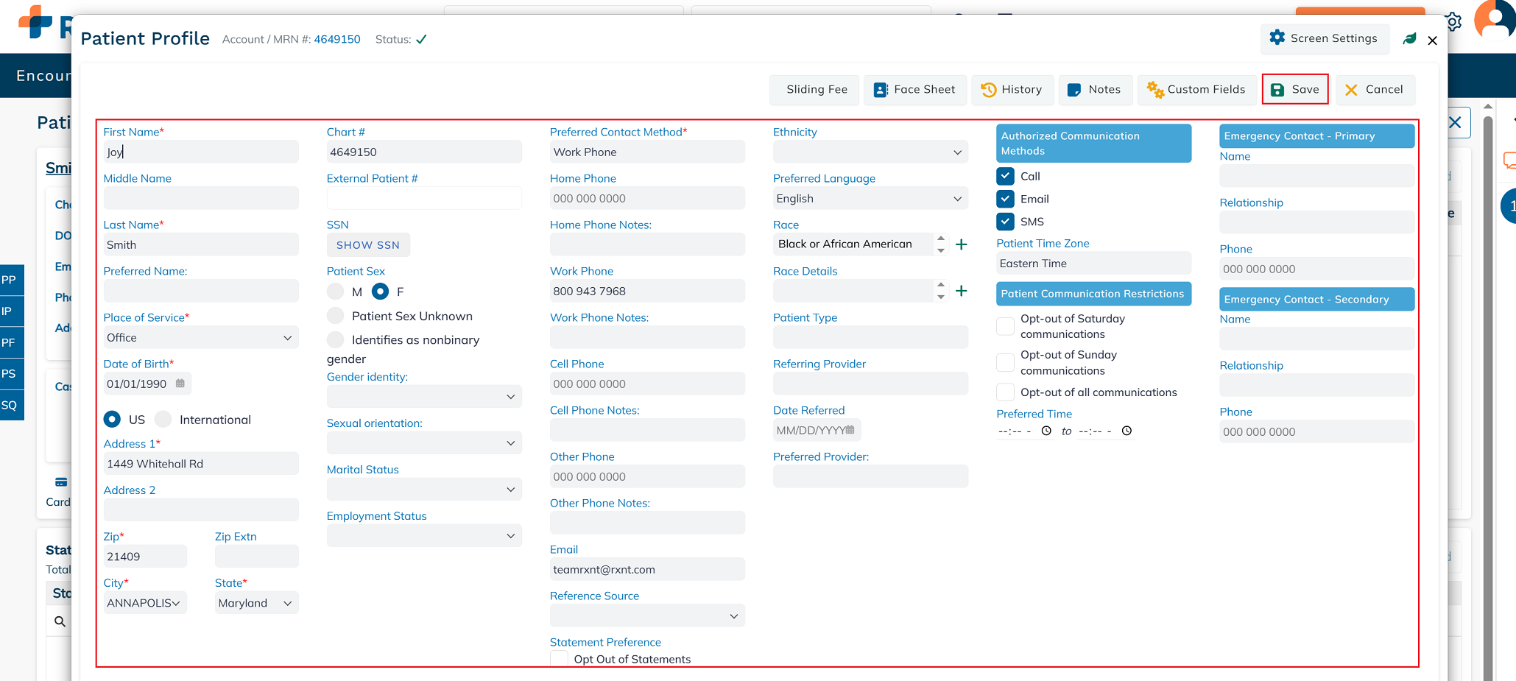Check Opt Out of Statements
Screen dimensions: 1516x681
pyautogui.click(x=559, y=659)
